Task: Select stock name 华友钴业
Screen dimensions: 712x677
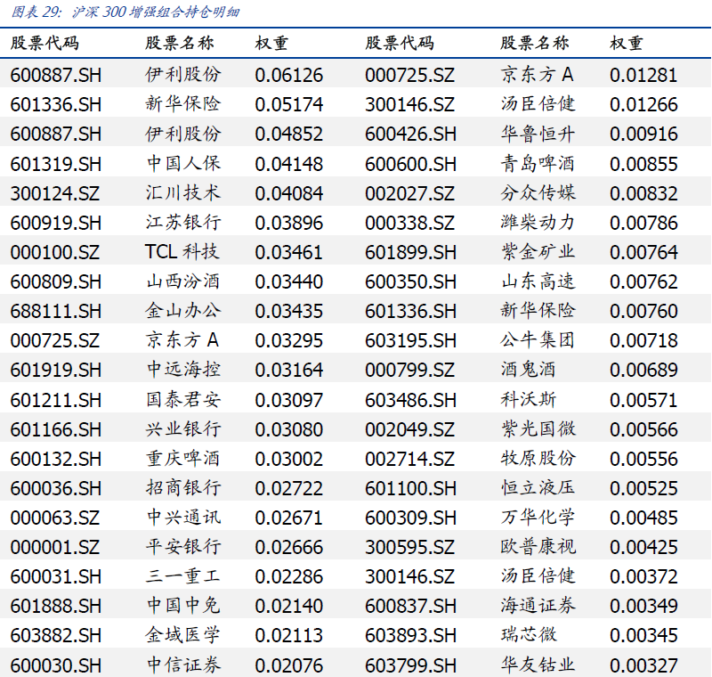Action: [538, 665]
